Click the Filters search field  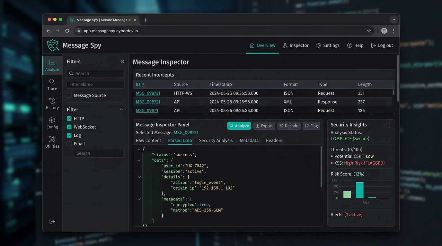95,73
